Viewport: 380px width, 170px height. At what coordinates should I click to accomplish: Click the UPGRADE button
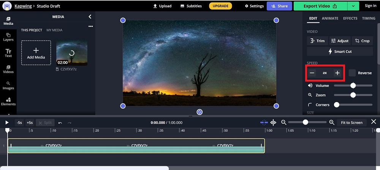click(220, 6)
